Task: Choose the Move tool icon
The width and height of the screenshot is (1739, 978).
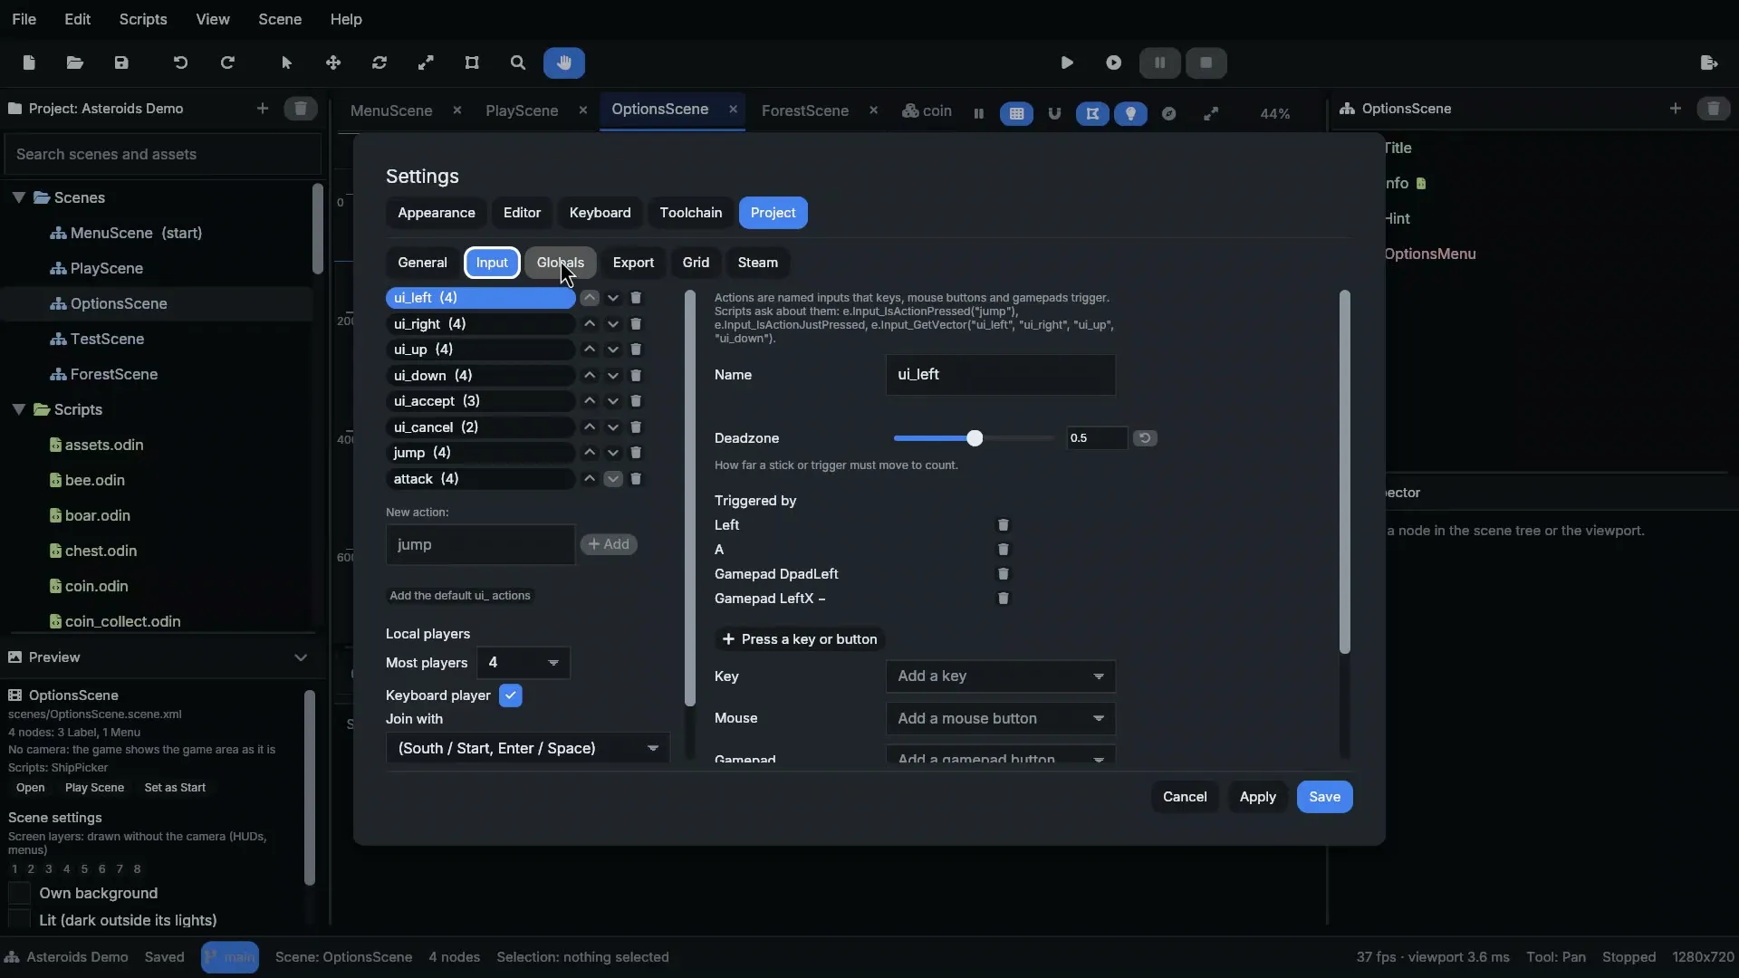Action: pyautogui.click(x=333, y=62)
